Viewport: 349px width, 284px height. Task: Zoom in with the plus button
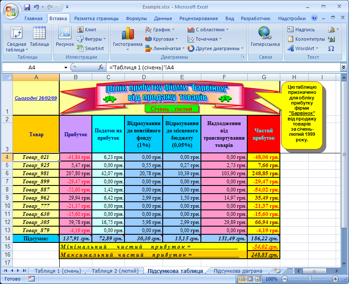[335, 279]
